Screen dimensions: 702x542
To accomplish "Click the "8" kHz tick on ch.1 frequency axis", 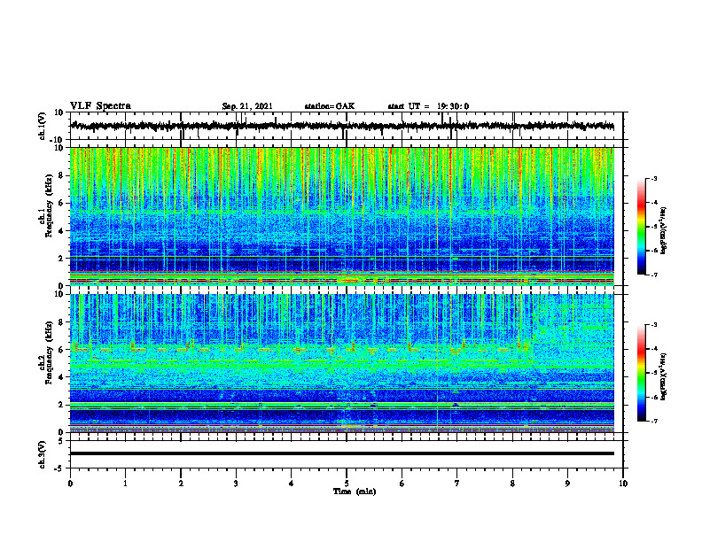I will tap(61, 175).
